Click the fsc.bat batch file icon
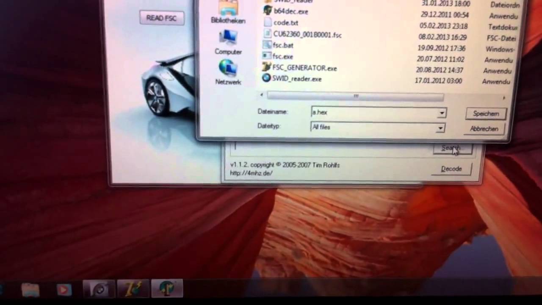The image size is (542, 305). point(267,44)
